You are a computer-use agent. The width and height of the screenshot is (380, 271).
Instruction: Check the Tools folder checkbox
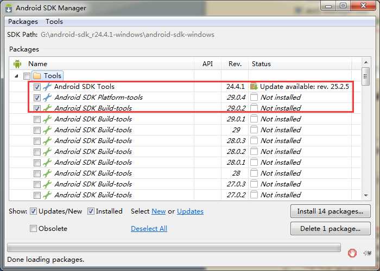27,76
